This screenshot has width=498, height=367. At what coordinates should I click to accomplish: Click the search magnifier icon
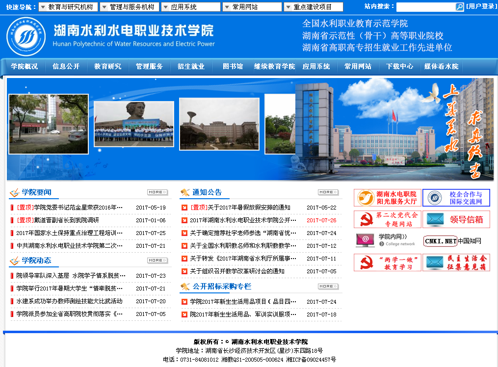[459, 7]
